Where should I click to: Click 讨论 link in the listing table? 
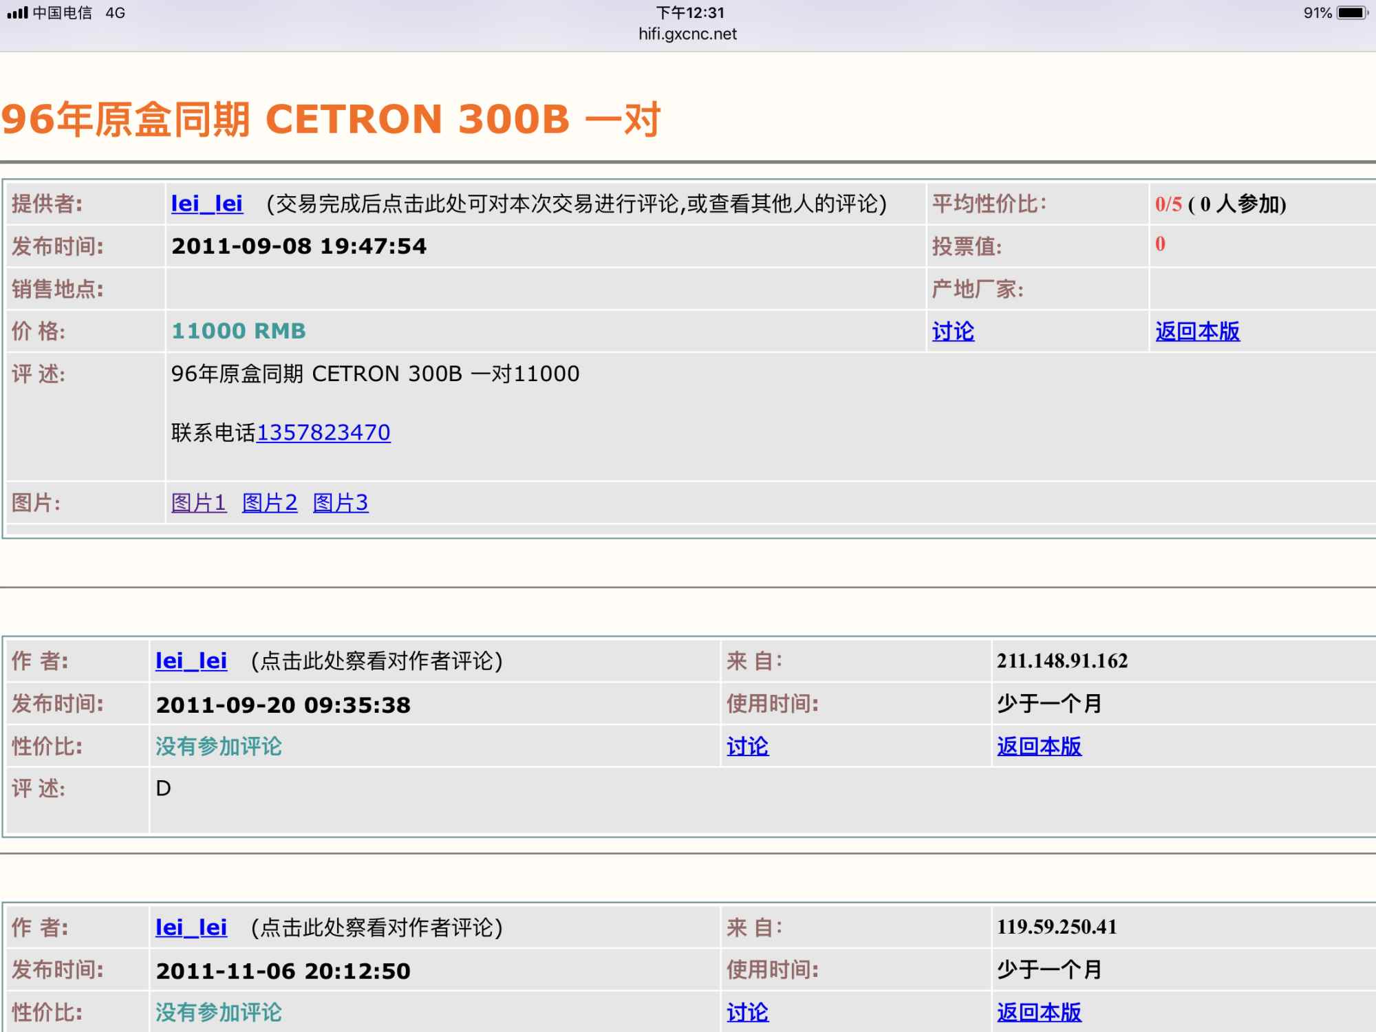(x=953, y=332)
